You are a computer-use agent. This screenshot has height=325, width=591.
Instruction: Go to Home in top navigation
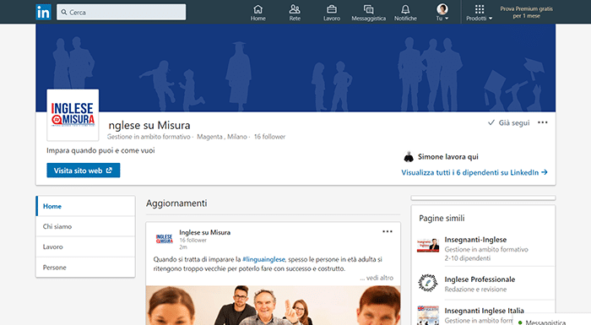258,13
